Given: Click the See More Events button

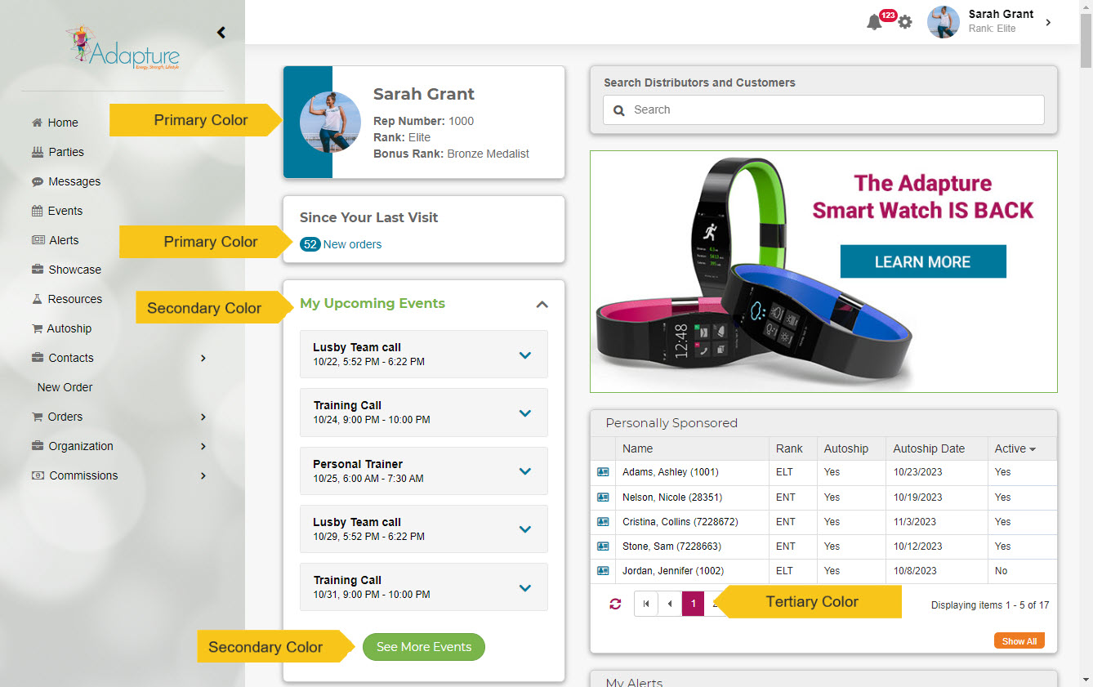Looking at the screenshot, I should (x=424, y=647).
